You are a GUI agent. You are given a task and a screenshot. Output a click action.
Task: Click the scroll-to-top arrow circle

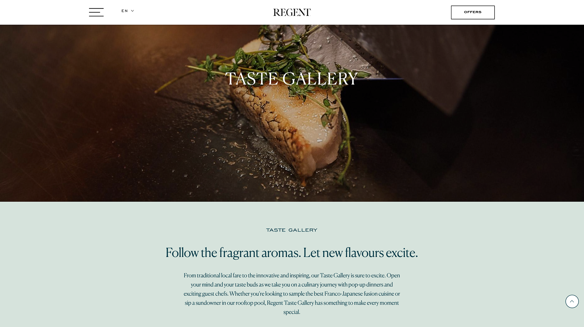(572, 301)
